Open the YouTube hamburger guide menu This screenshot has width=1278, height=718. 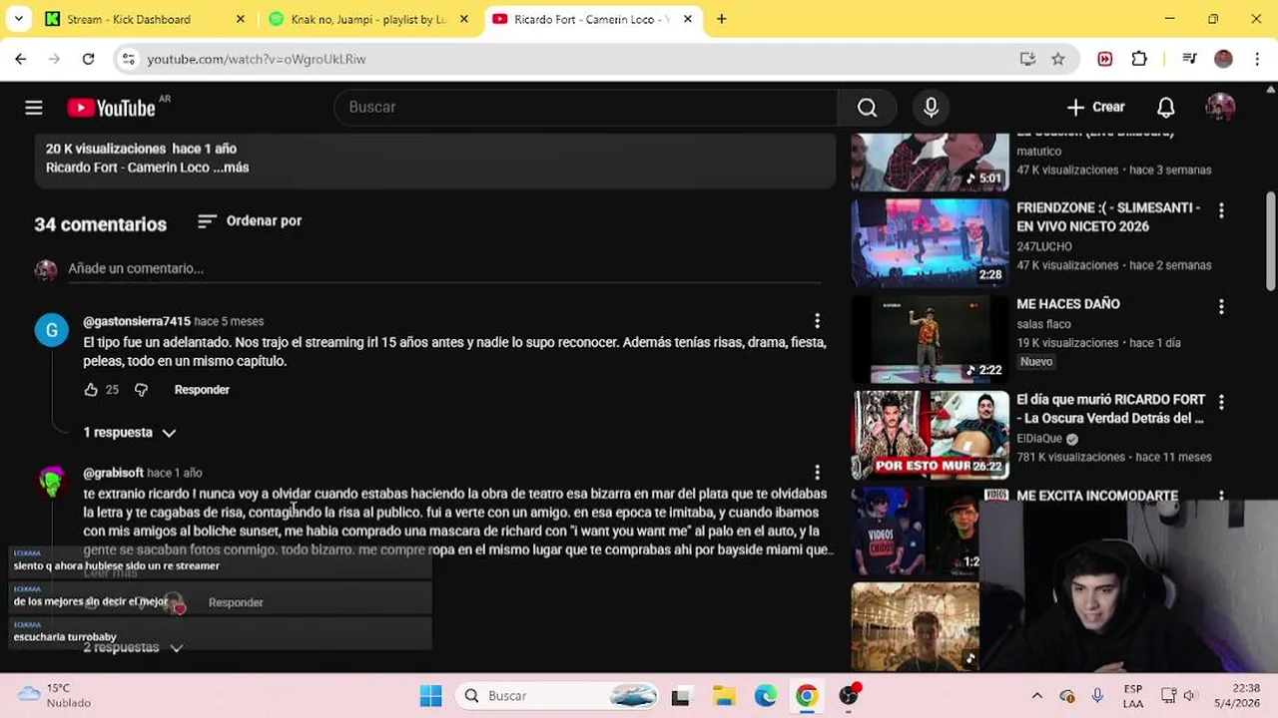pos(34,108)
